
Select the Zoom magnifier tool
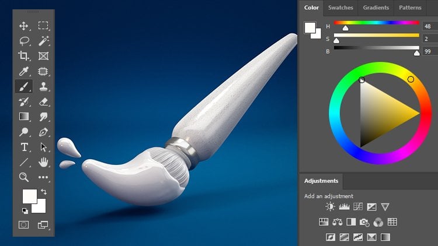24,177
